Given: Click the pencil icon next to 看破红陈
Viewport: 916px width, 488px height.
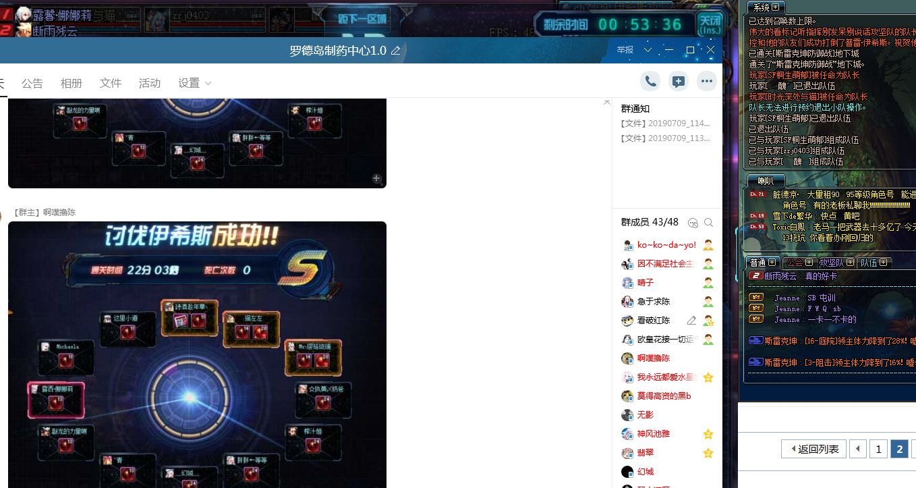Looking at the screenshot, I should coord(691,321).
